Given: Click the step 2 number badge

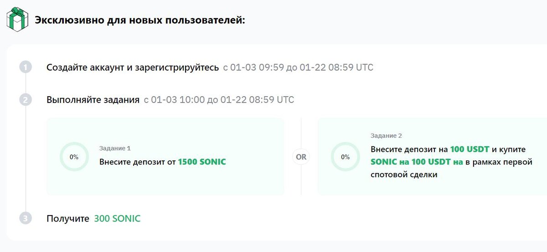Looking at the screenshot, I should point(26,100).
